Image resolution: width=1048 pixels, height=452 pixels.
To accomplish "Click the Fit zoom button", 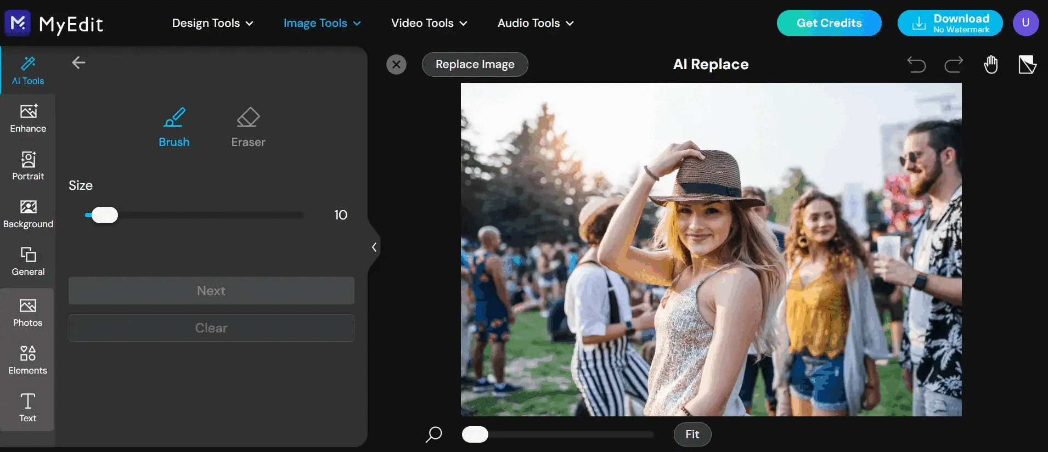I will point(692,434).
